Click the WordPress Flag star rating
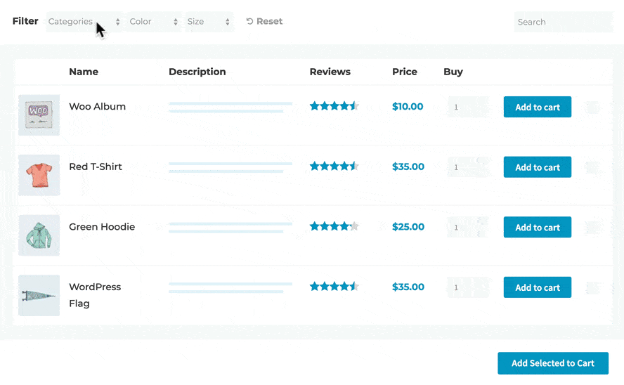The image size is (624, 385). [x=334, y=287]
